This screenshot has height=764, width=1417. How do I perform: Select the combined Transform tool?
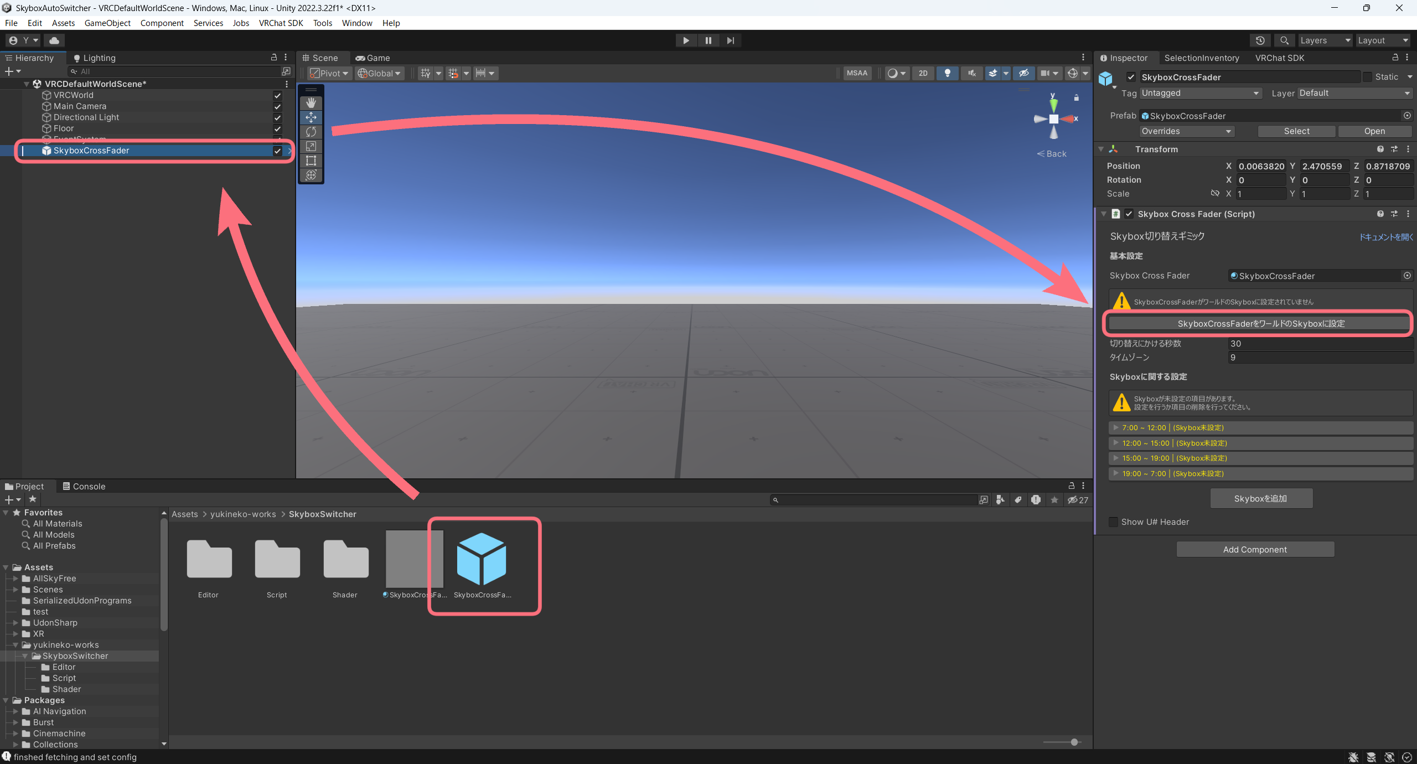[311, 175]
